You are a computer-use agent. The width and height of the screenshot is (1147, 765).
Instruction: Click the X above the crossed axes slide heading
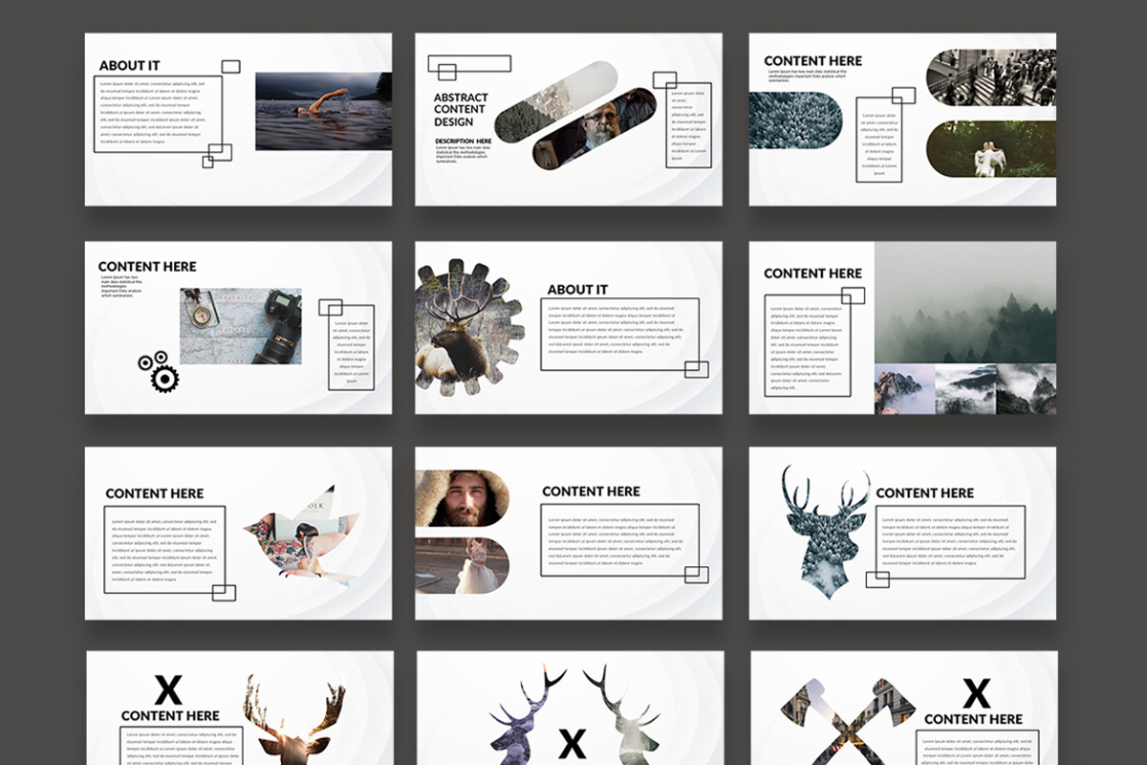click(976, 692)
